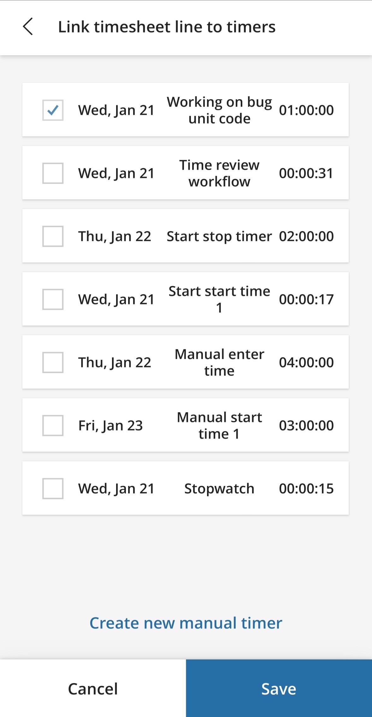Click the 00:00:31 duration value
This screenshot has height=717, width=372.
(x=306, y=173)
